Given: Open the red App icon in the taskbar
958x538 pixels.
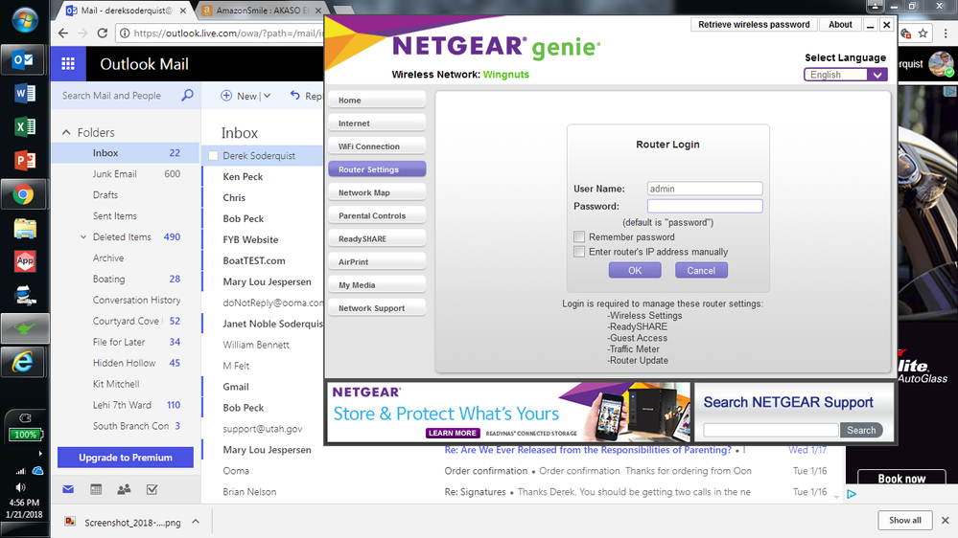Looking at the screenshot, I should tap(24, 261).
